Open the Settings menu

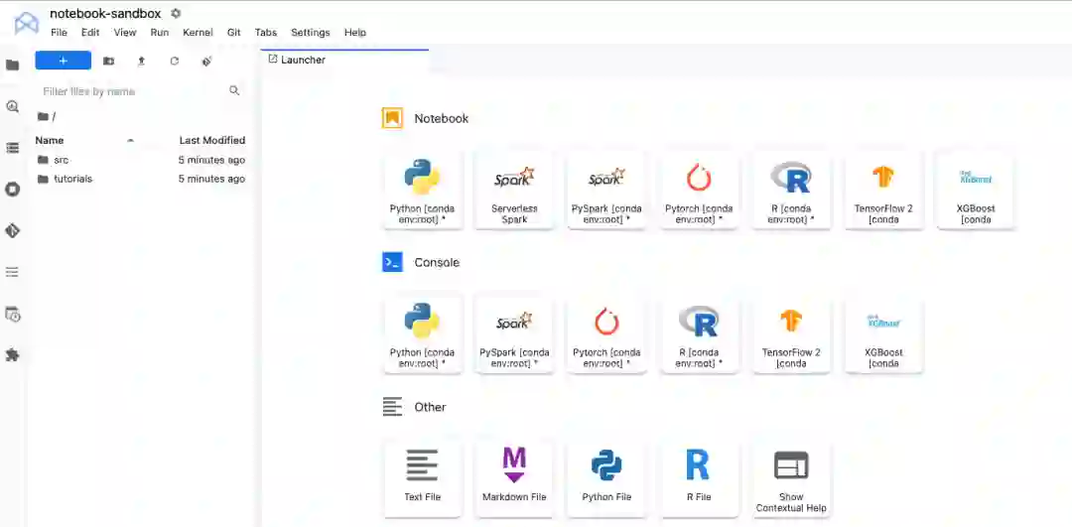click(x=311, y=32)
